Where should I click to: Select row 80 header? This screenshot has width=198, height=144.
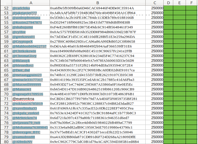click(6, 142)
